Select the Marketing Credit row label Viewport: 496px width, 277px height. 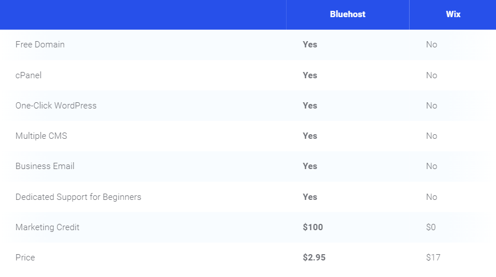click(x=47, y=227)
